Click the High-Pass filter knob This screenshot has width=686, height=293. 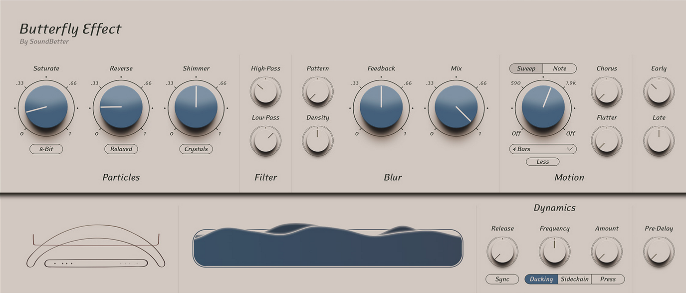pos(265,91)
